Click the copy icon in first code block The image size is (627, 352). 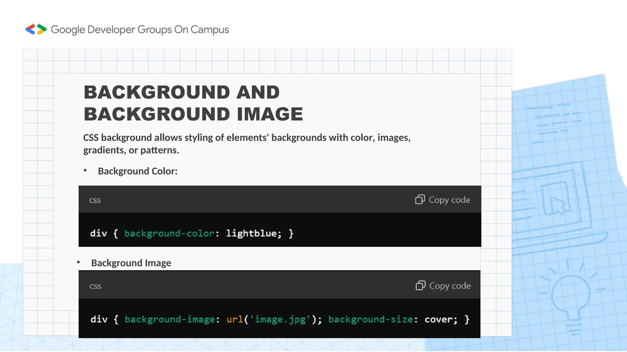(x=420, y=200)
